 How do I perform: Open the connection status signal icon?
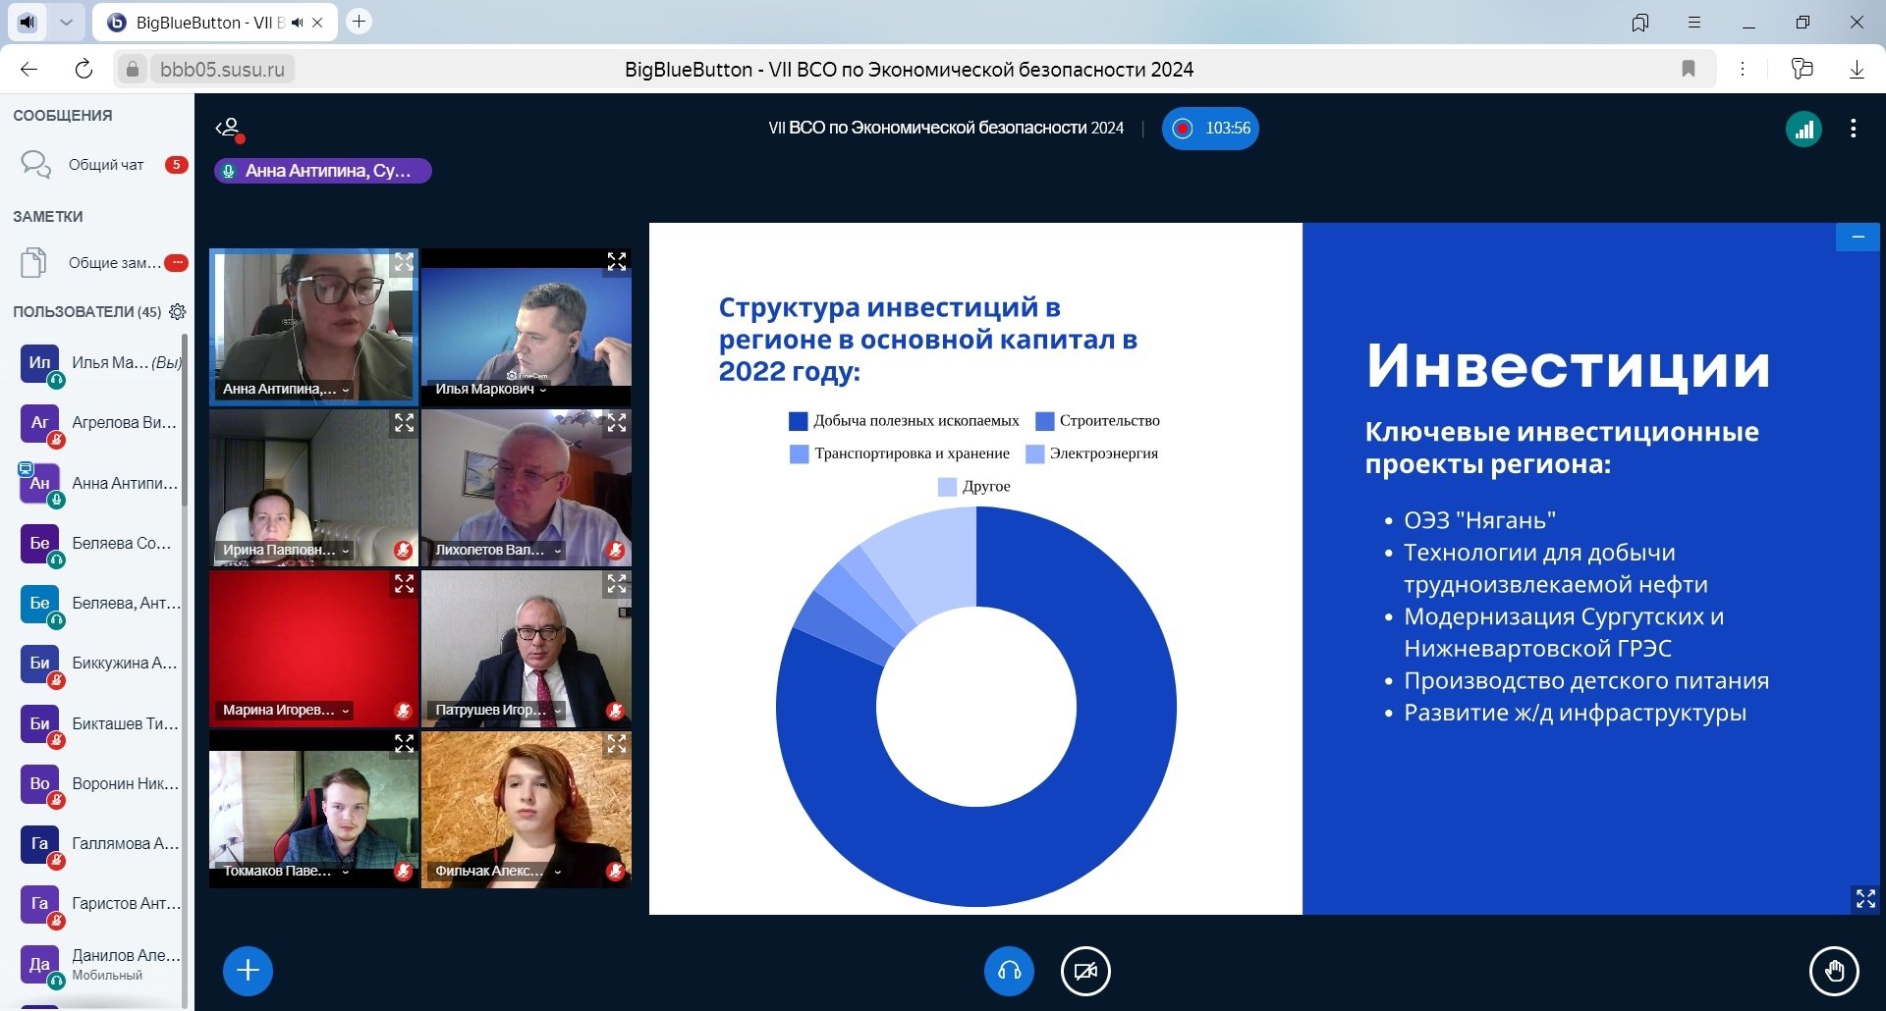[x=1803, y=129]
